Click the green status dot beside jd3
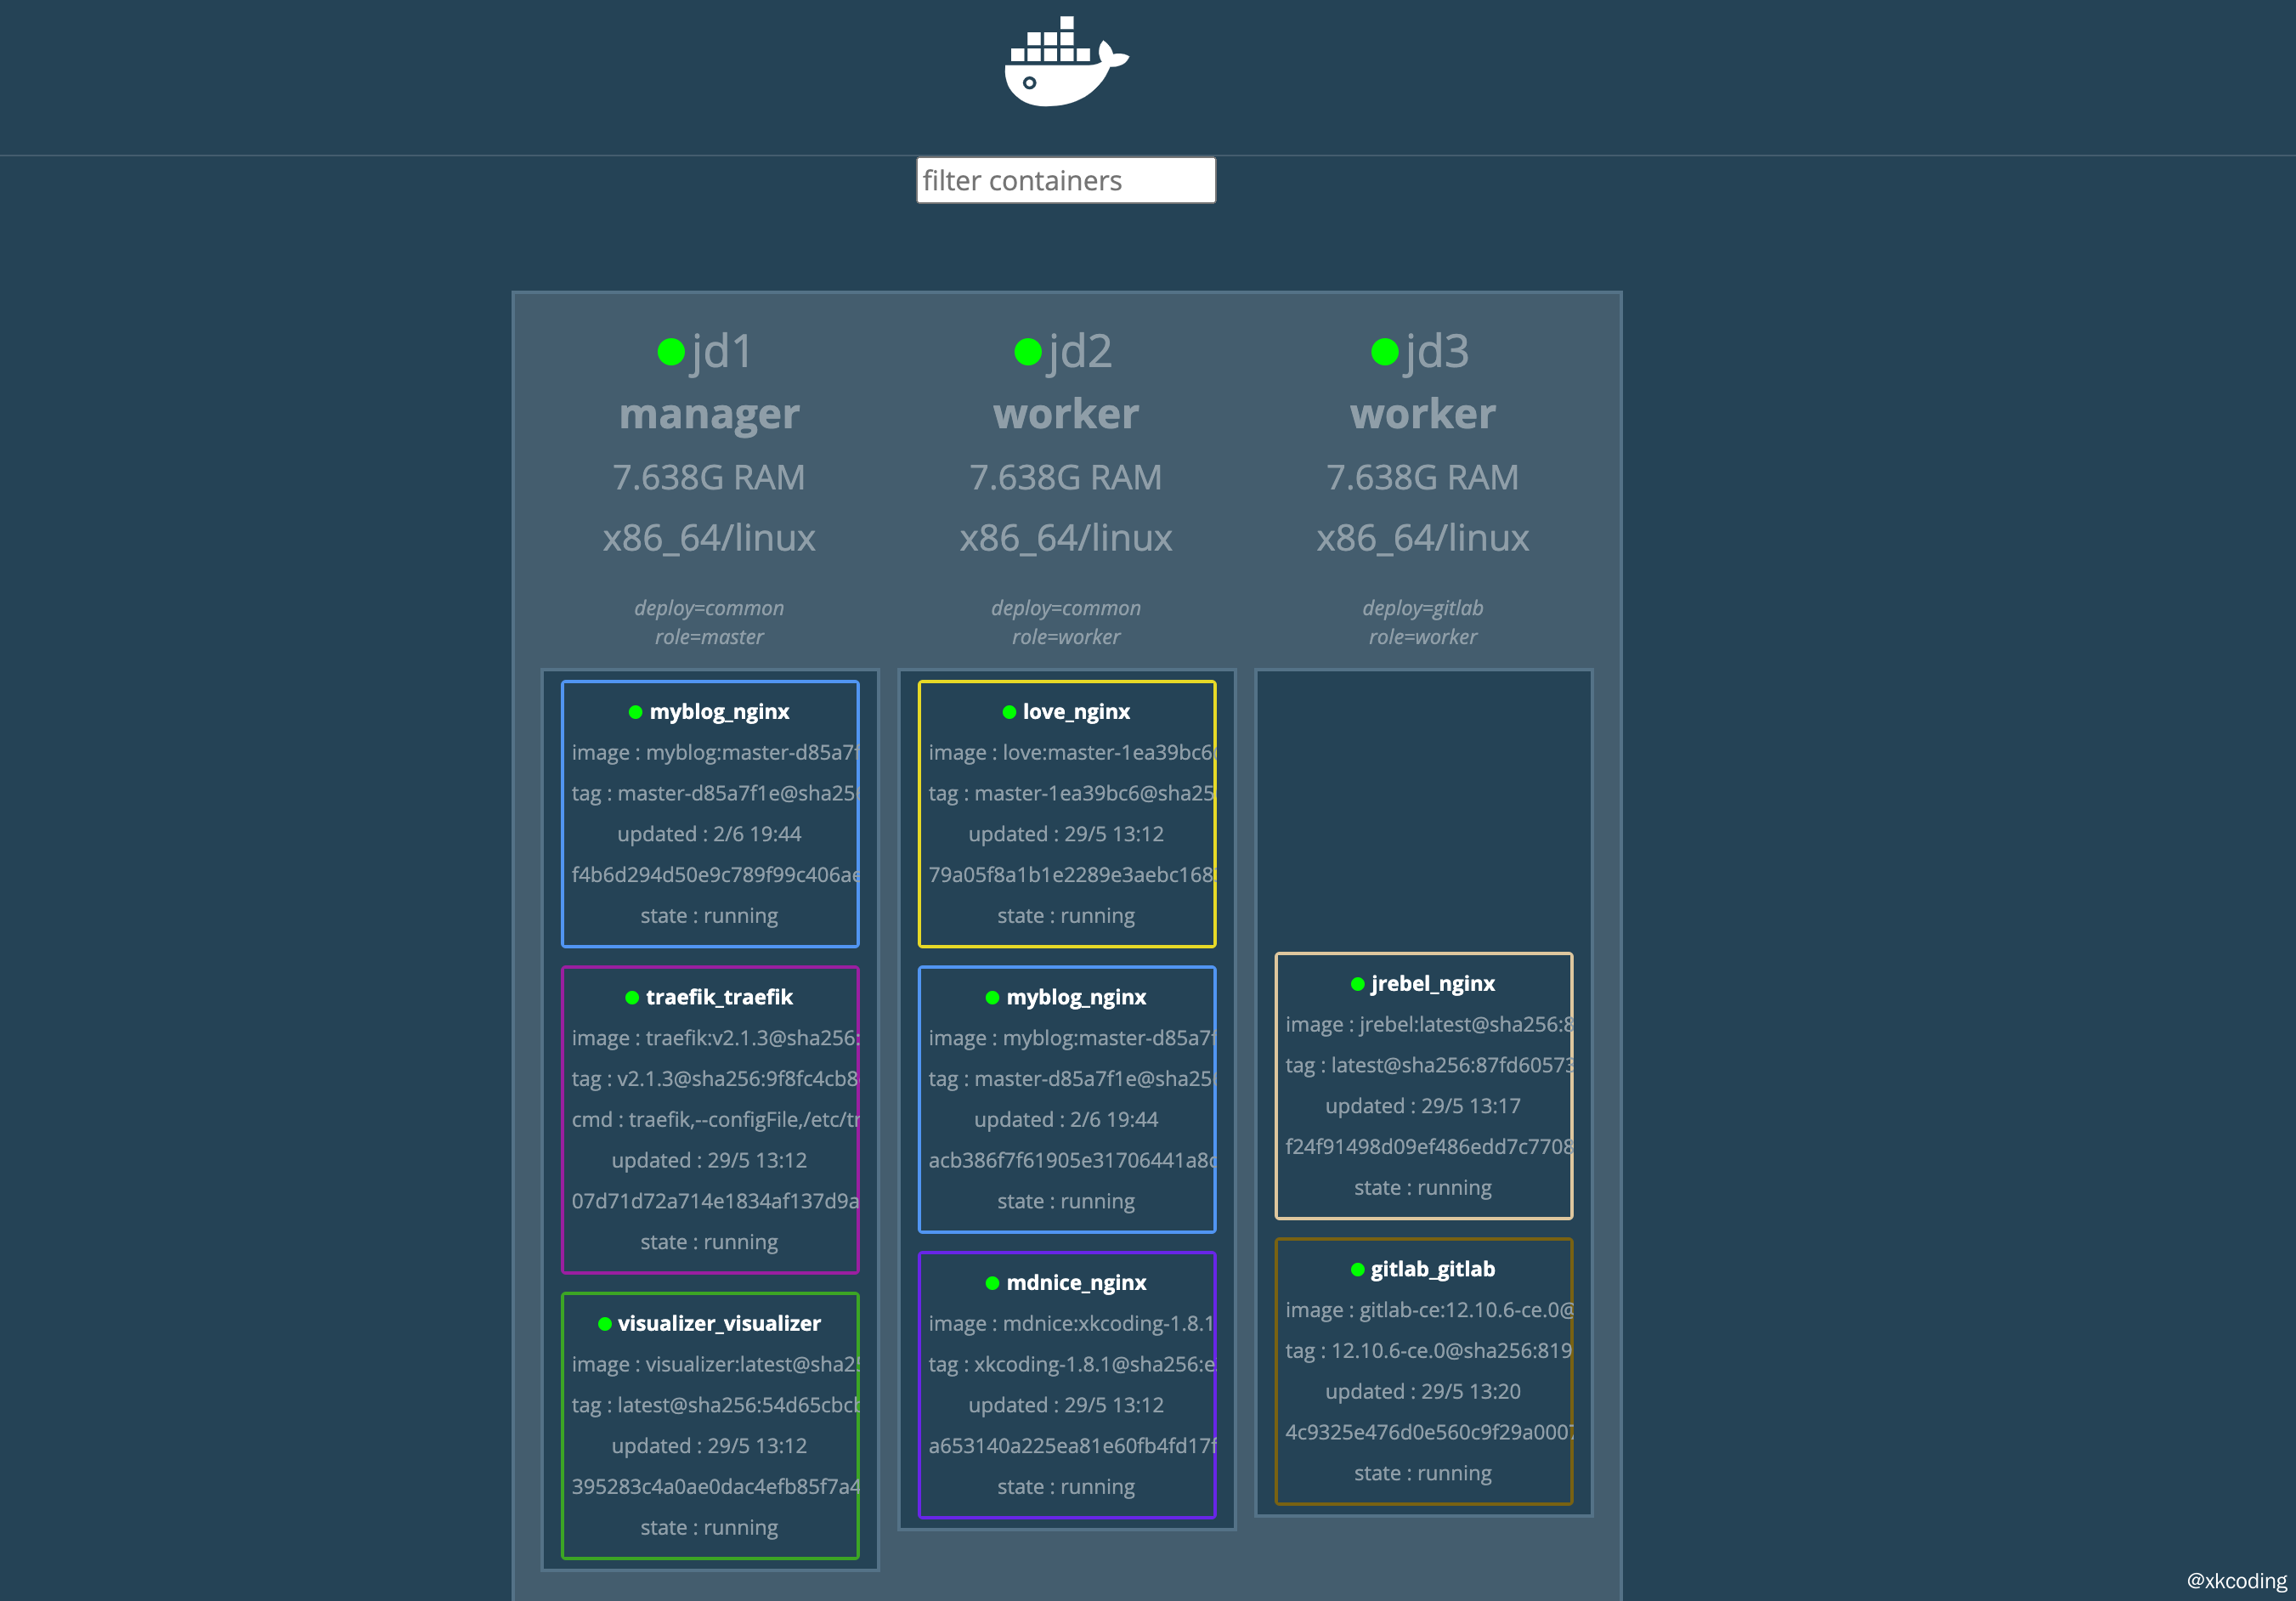The width and height of the screenshot is (2296, 1601). (1385, 352)
